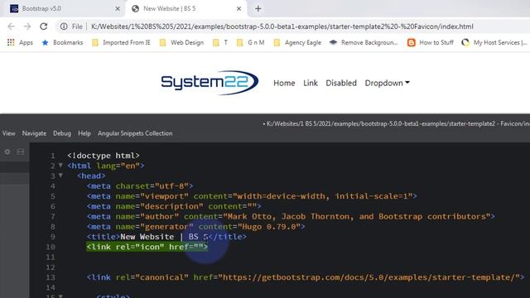This screenshot has width=530, height=298.
Task: Open Angular Snippets Collection menu
Action: 135,133
